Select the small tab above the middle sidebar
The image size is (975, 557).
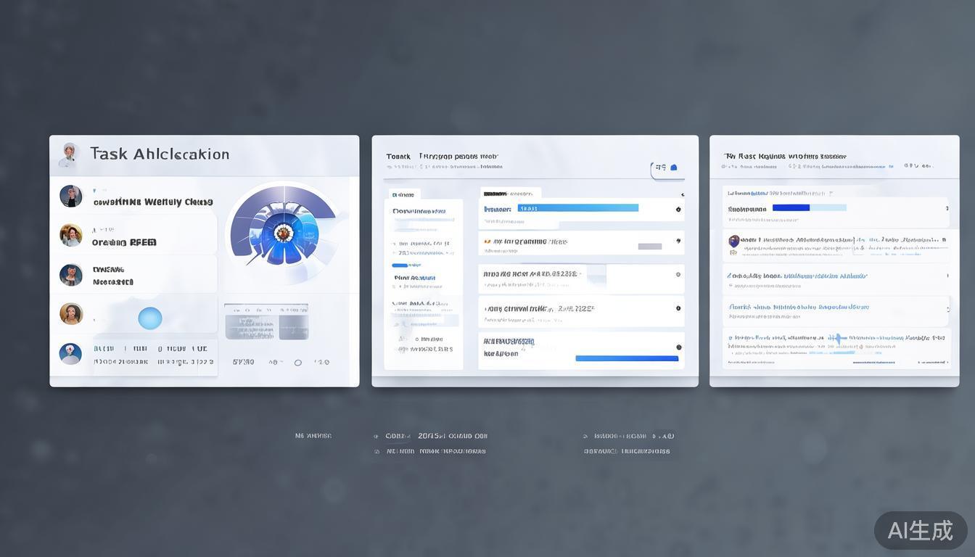404,194
